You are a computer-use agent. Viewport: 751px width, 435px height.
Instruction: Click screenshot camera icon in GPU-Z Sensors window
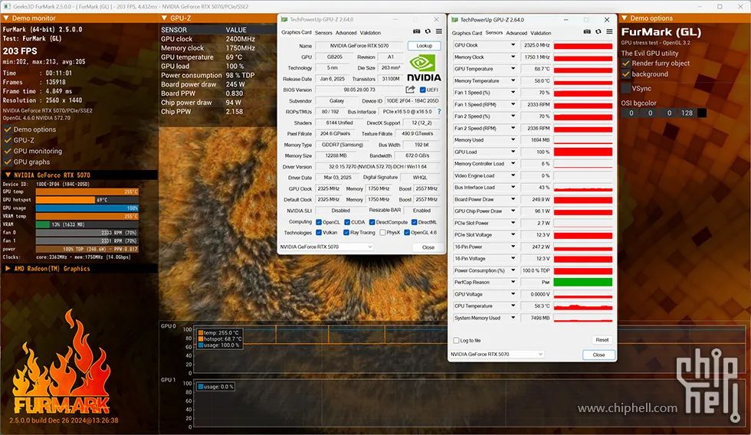587,31
